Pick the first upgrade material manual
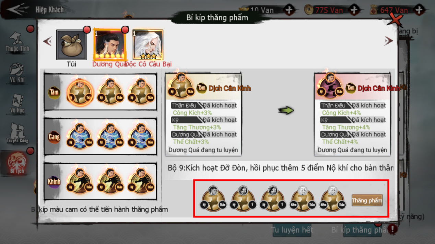This screenshot has width=435, height=244. click(213, 198)
